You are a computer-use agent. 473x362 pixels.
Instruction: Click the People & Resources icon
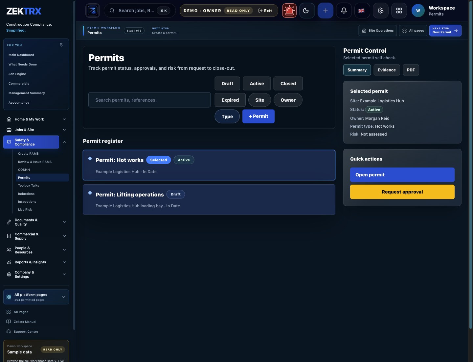9,250
